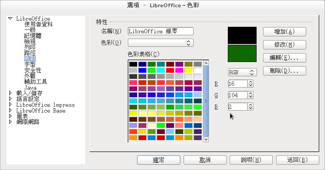Pick the black swatch in first row
This screenshot has width=325, height=170.
(133, 64)
